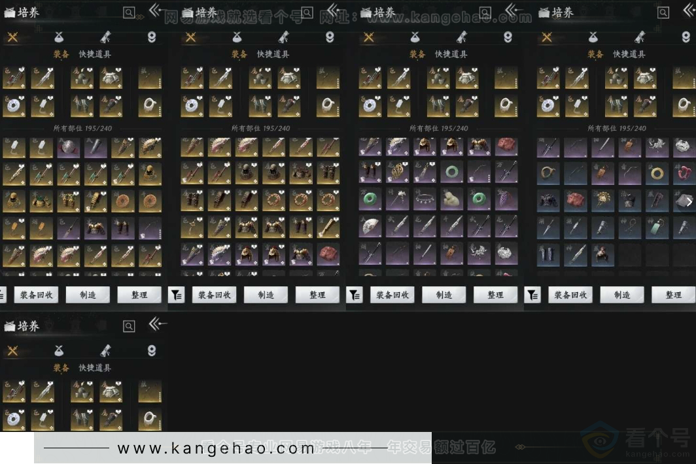Open the search icon in the second panel header
Image resolution: width=696 pixels, height=464 pixels.
click(x=307, y=12)
